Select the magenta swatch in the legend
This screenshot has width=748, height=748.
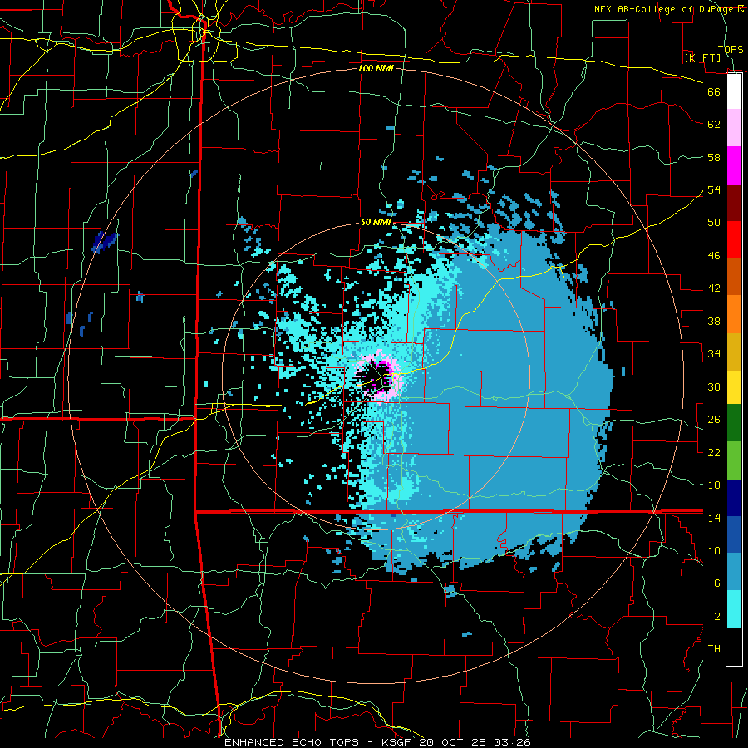734,165
